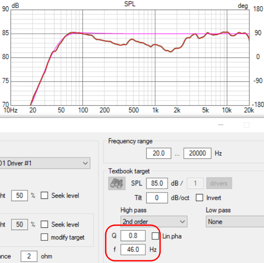Click the driver count field showing 1
The height and width of the screenshot is (263, 264).
pyautogui.click(x=195, y=183)
